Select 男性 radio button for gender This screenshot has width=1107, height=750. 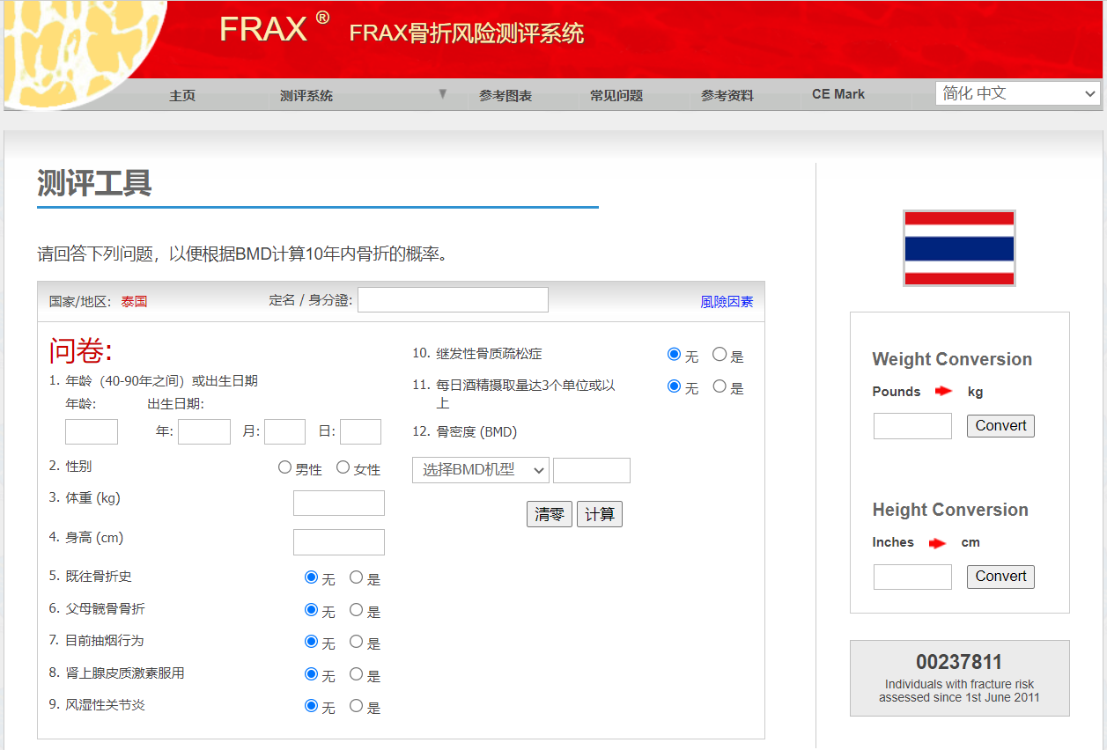click(284, 467)
